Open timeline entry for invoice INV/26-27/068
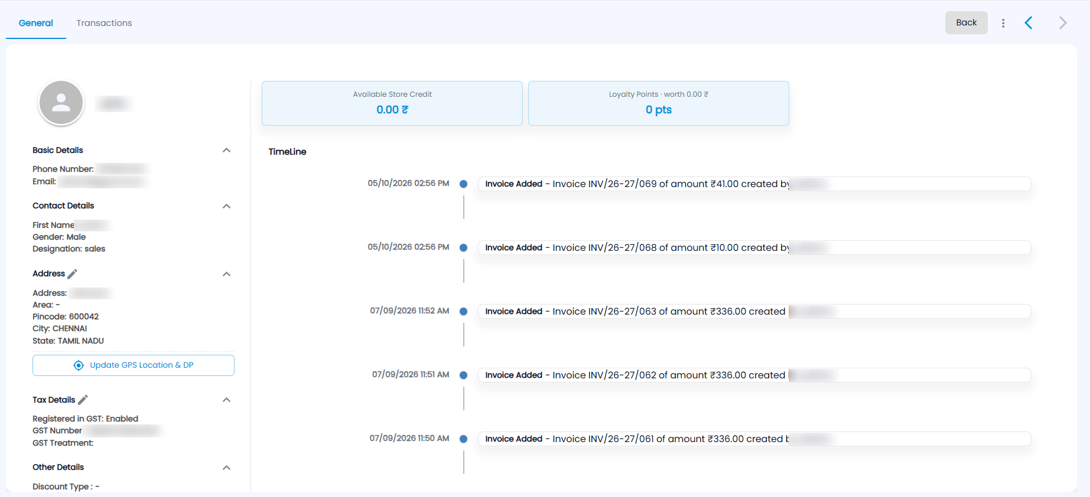Screen dimensions: 1090x497 pos(754,248)
